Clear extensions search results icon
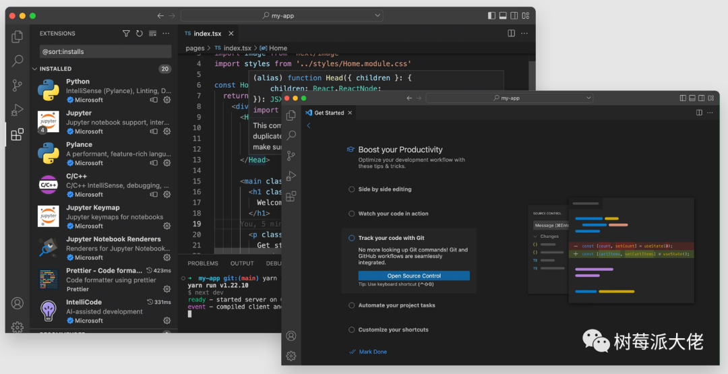This screenshot has height=374, width=728. click(x=152, y=34)
